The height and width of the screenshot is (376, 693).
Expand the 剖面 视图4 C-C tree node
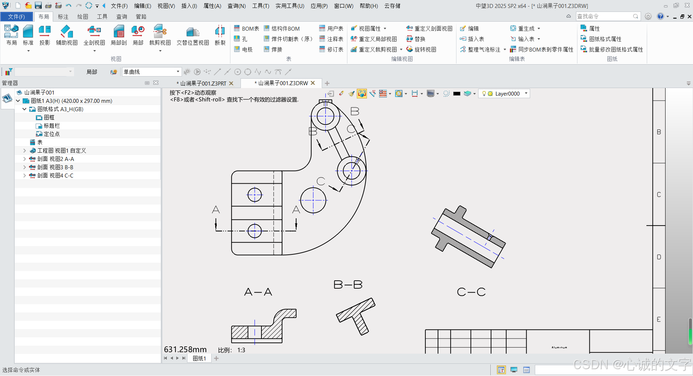[x=25, y=175]
